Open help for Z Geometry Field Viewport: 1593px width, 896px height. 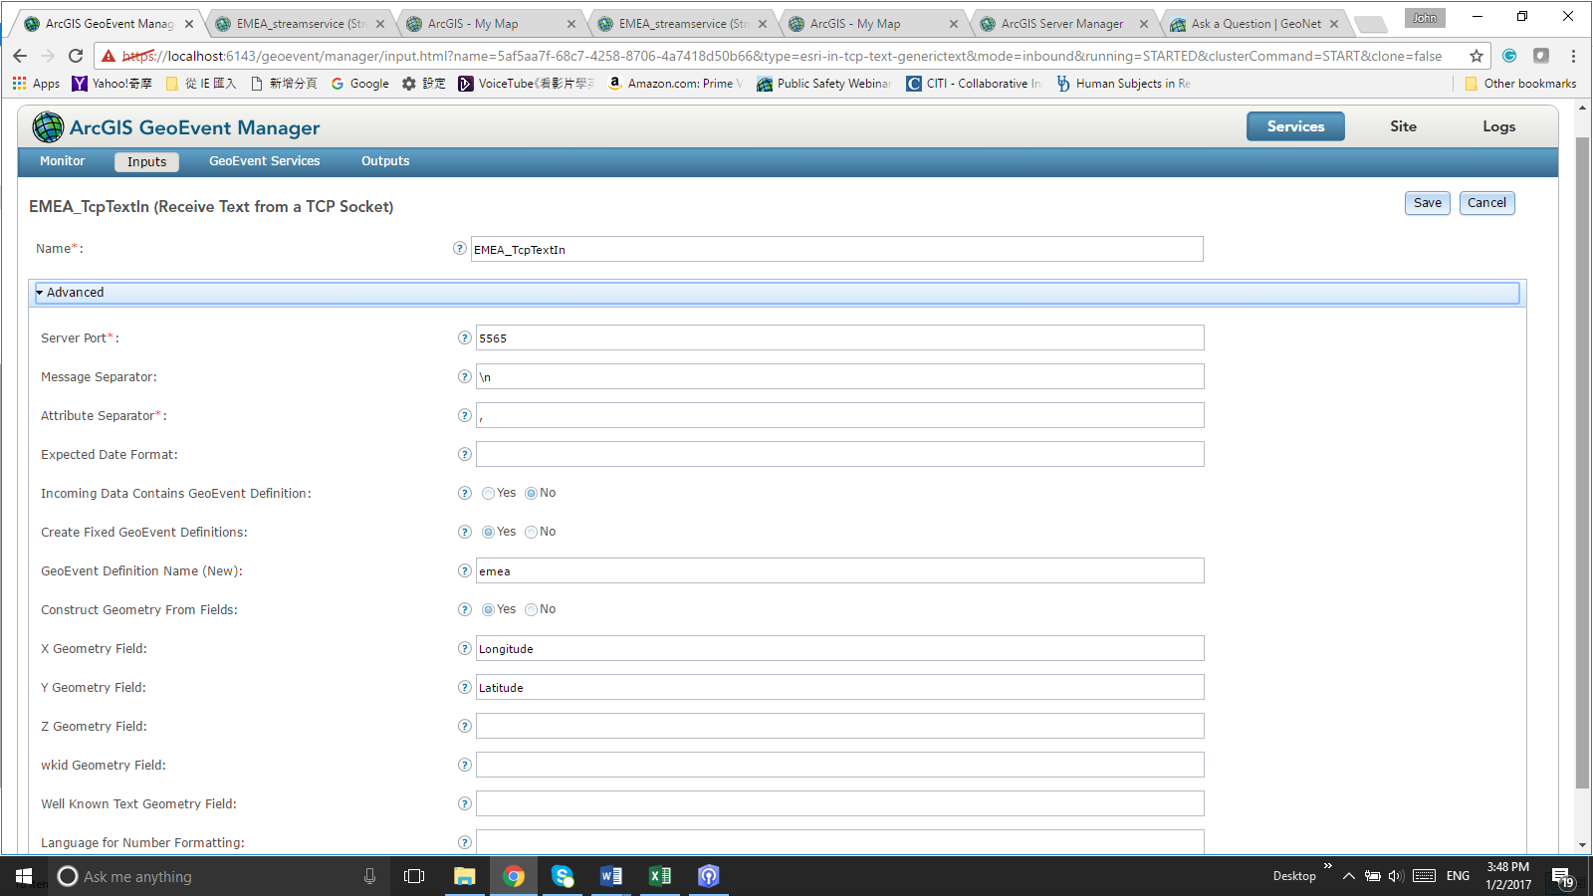[464, 727]
